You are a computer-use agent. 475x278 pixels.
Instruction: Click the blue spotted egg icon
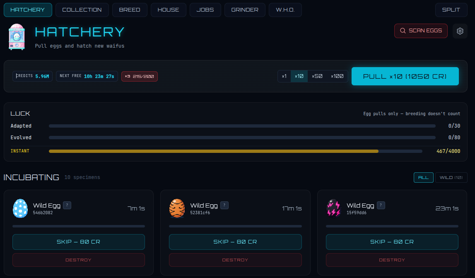(20, 208)
